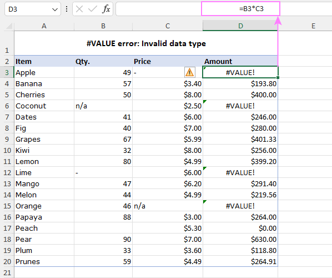
Task: Select the $264.91 amount cell
Action: point(240,261)
